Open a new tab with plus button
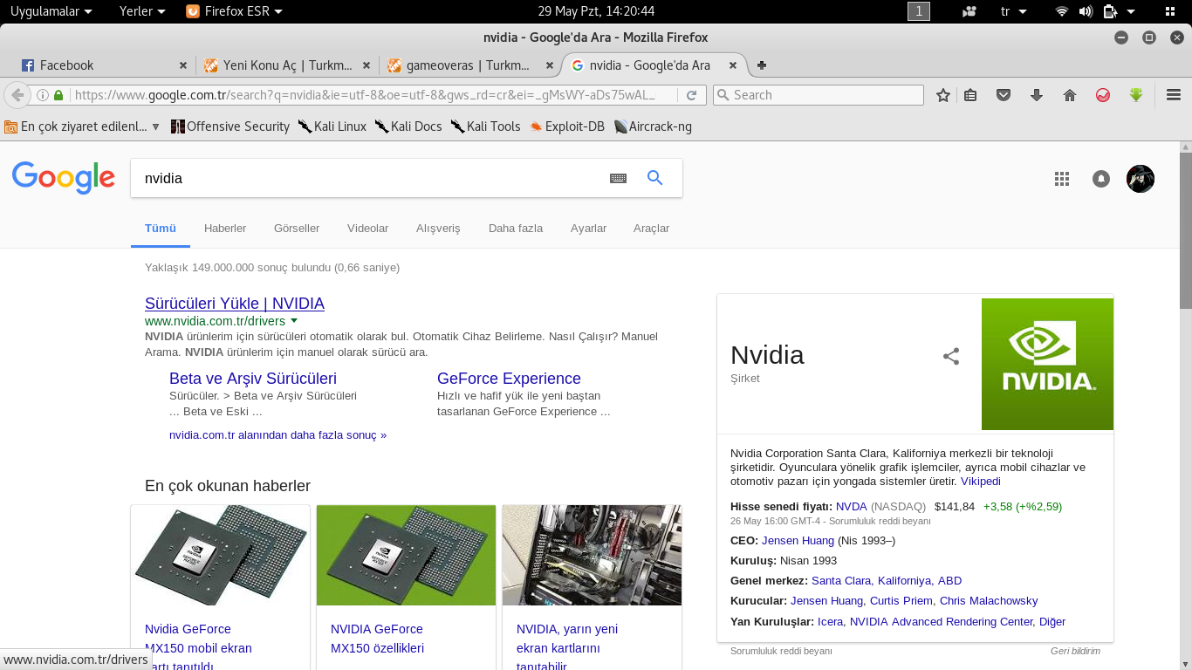This screenshot has width=1192, height=670. [x=762, y=65]
